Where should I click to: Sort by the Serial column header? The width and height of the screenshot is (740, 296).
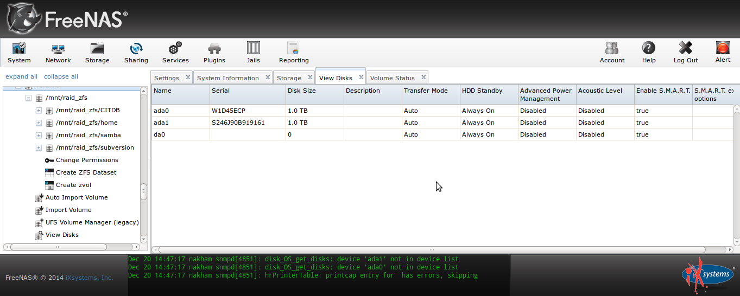pyautogui.click(x=248, y=94)
